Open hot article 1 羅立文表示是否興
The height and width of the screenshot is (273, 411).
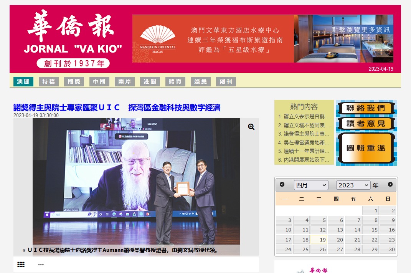[304, 116]
